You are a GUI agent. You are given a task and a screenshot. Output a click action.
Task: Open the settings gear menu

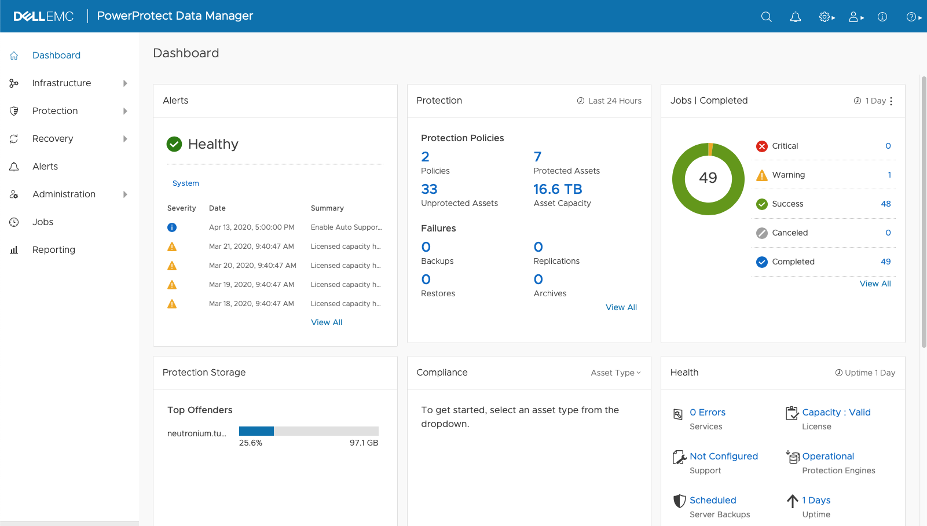(x=826, y=17)
